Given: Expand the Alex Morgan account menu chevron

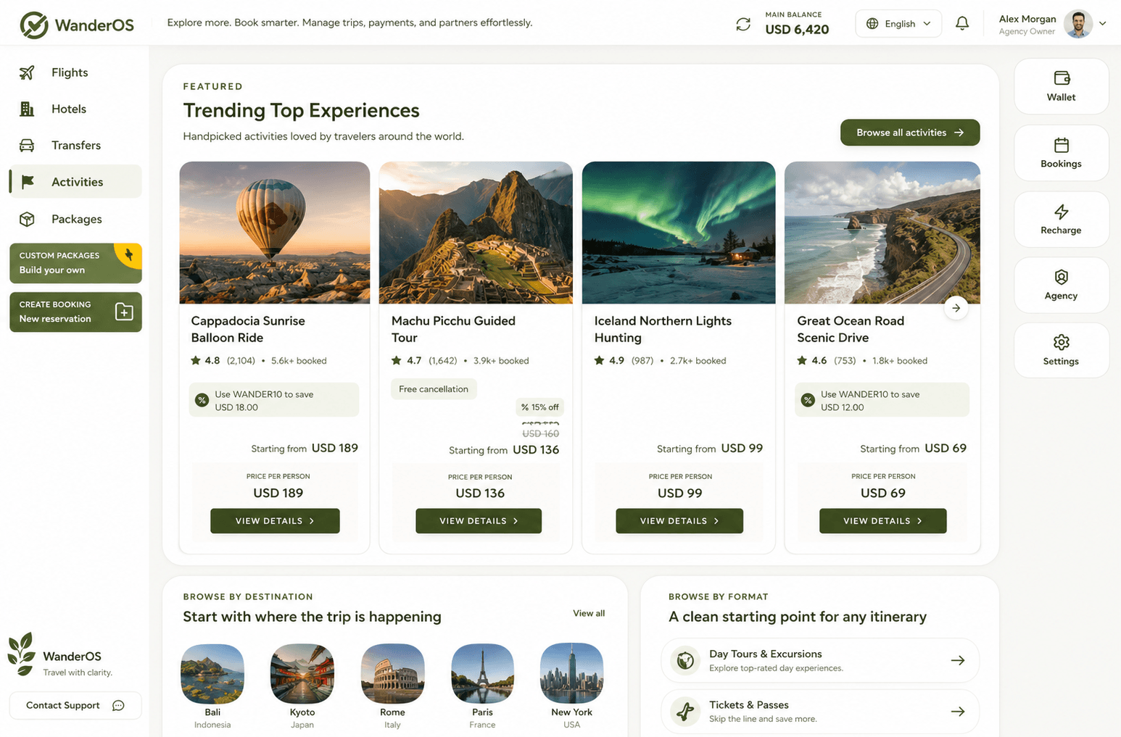Looking at the screenshot, I should pos(1102,23).
